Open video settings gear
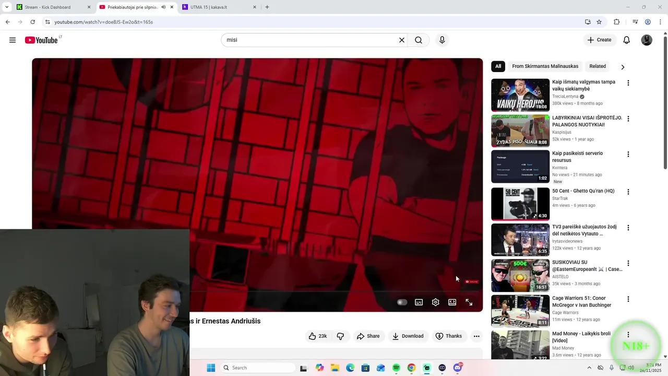Image resolution: width=668 pixels, height=376 pixels. click(436, 302)
